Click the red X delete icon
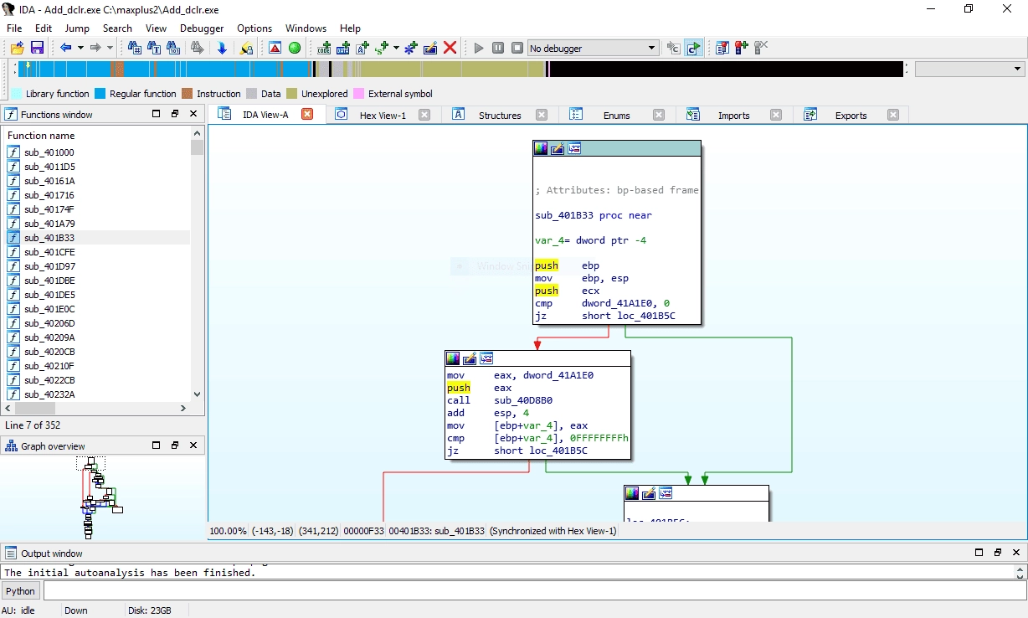Screen dimensions: 1028x618 point(450,48)
